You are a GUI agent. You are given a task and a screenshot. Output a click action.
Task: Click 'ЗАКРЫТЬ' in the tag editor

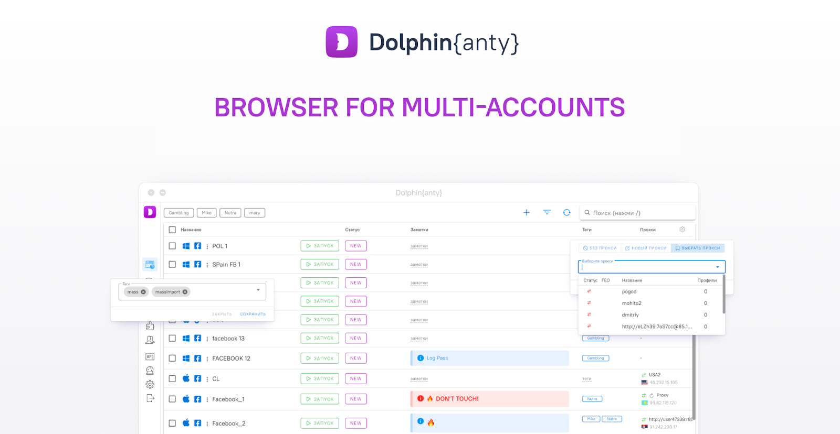pyautogui.click(x=222, y=314)
